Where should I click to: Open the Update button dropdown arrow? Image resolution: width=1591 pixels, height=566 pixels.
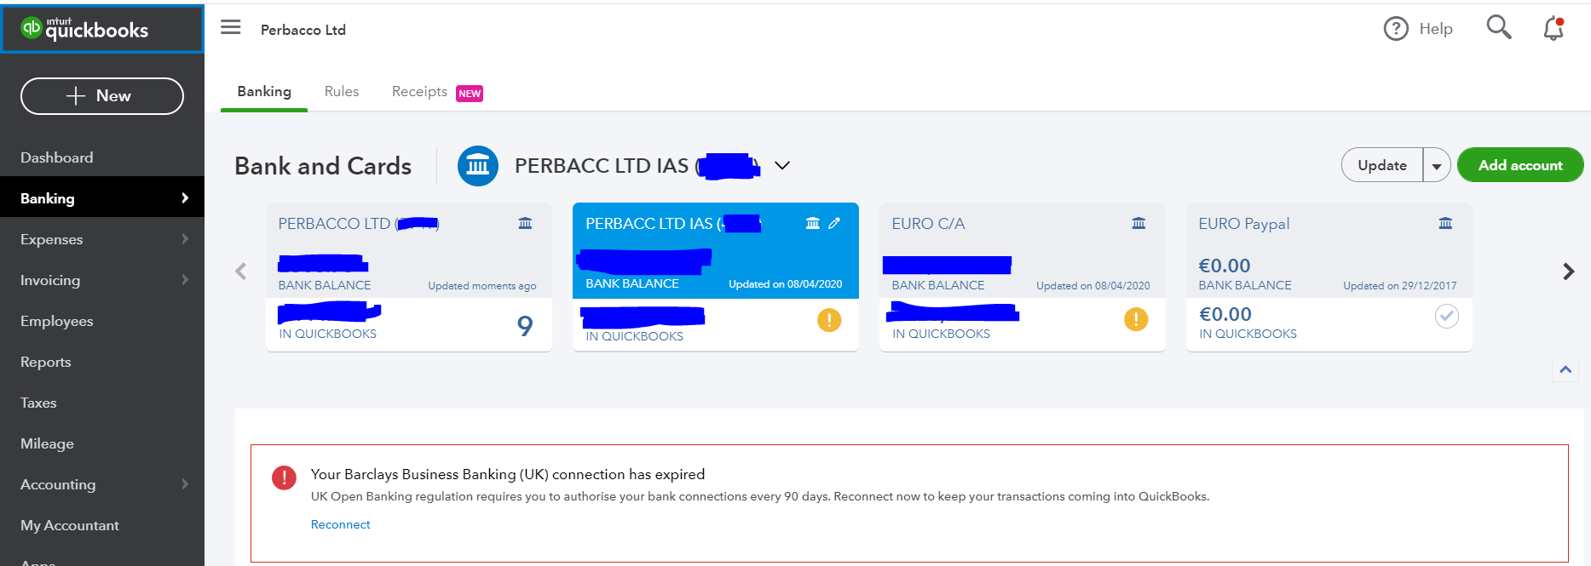click(1437, 166)
